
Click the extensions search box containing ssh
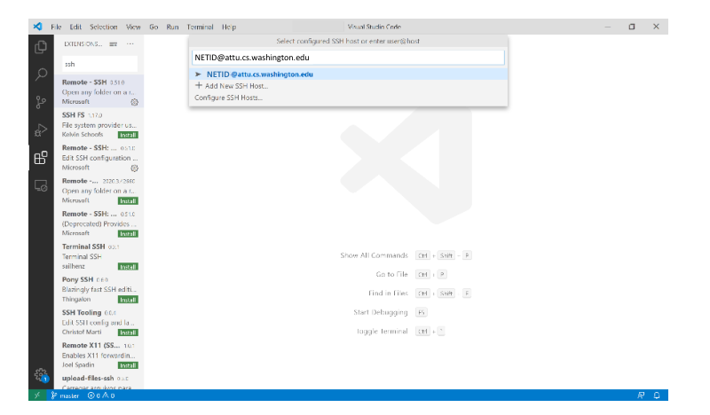point(99,64)
